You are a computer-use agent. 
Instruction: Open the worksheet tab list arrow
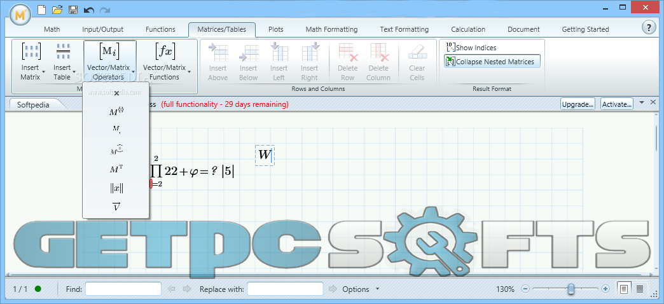[641, 102]
